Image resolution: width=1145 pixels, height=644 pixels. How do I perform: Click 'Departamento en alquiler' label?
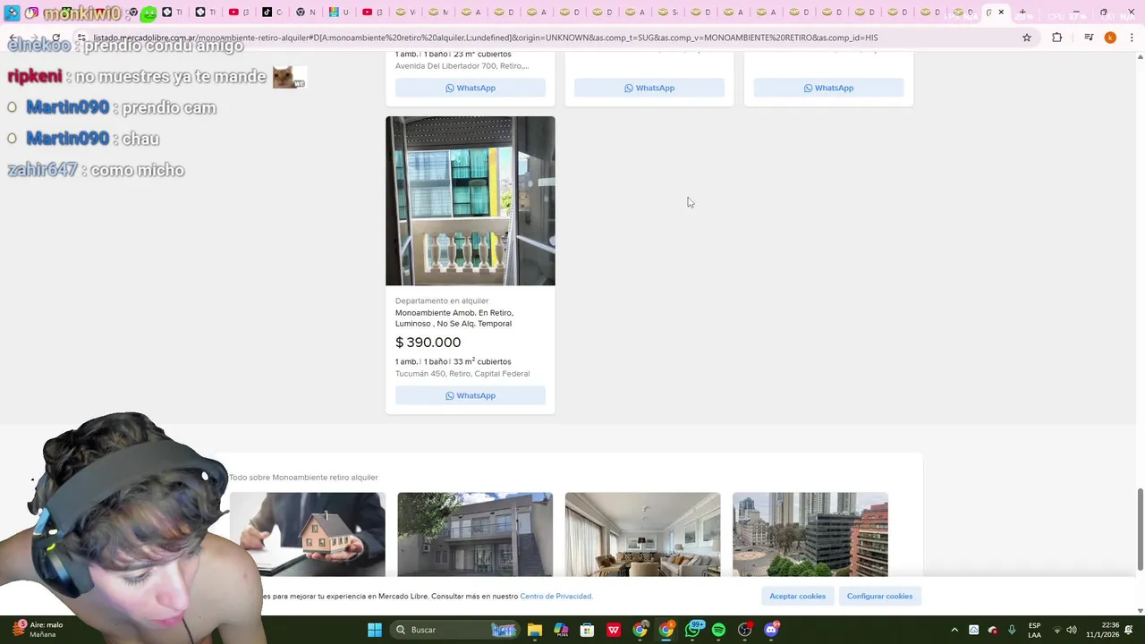click(x=442, y=301)
